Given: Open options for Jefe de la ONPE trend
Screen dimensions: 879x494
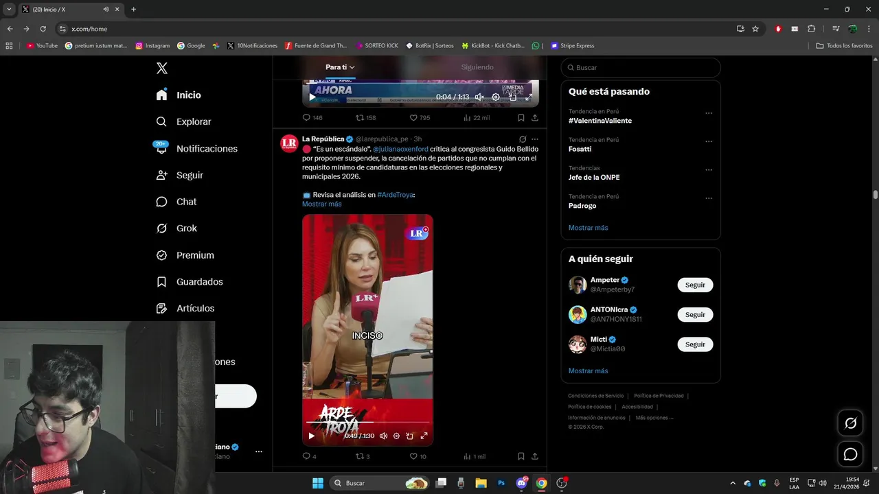Looking at the screenshot, I should (x=709, y=170).
